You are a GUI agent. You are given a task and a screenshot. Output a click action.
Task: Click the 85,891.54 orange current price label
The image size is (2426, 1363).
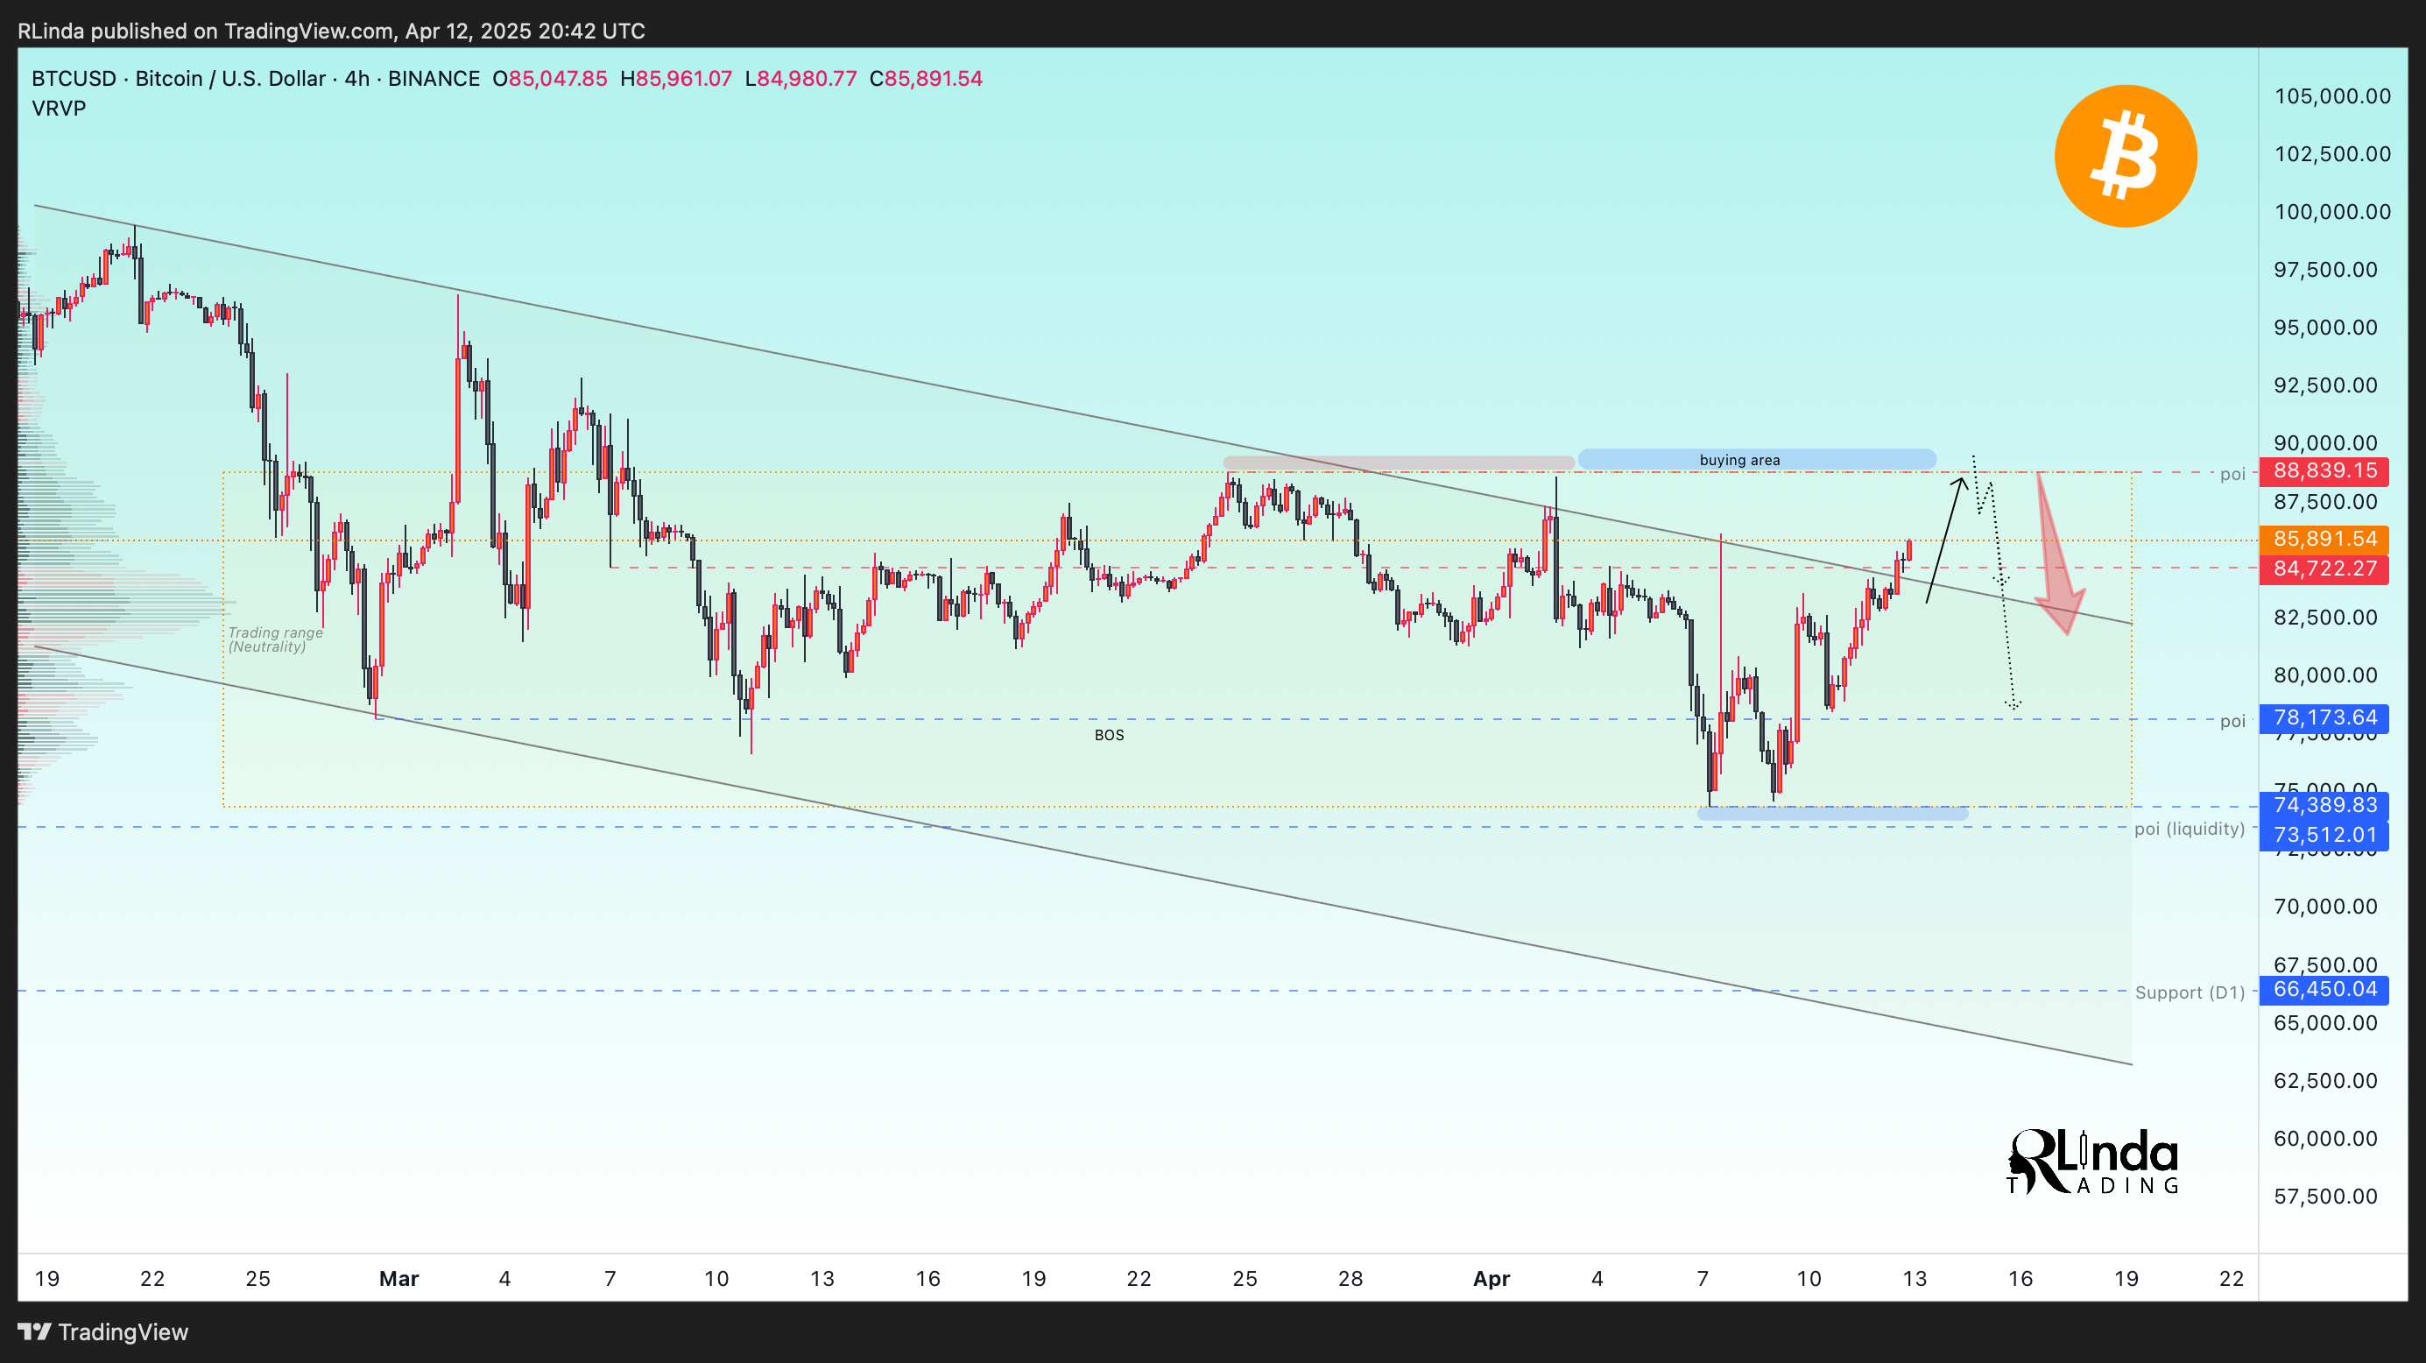point(2324,539)
